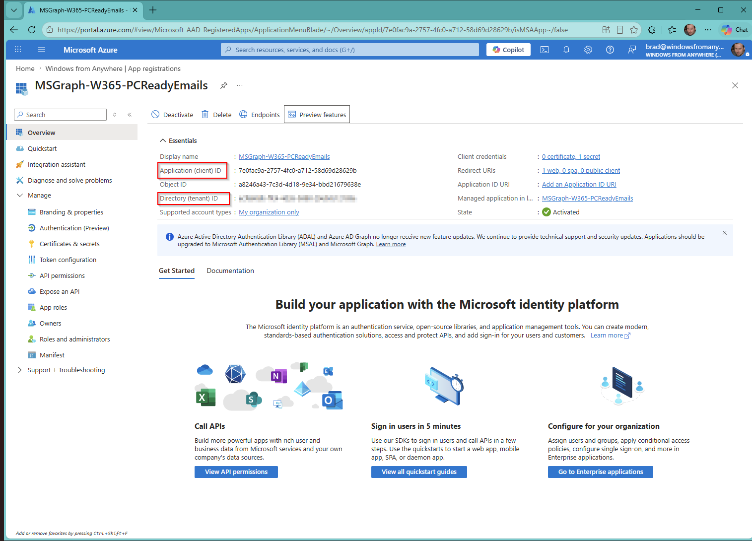The height and width of the screenshot is (541, 752).
Task: Open the '1 web, 0 spa, 0 public client' link
Action: 581,170
